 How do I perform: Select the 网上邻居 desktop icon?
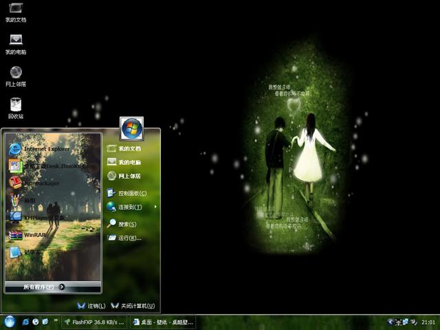16,76
